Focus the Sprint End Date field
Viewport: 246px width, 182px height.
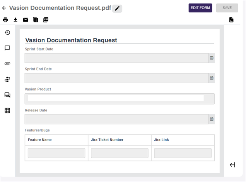coord(116,78)
